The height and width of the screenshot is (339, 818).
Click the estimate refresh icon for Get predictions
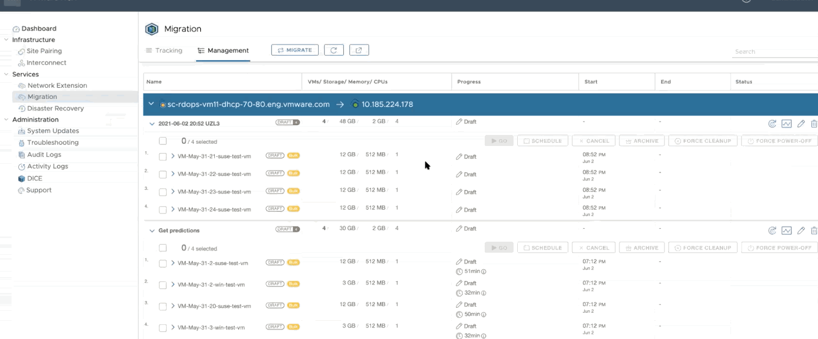coord(772,231)
